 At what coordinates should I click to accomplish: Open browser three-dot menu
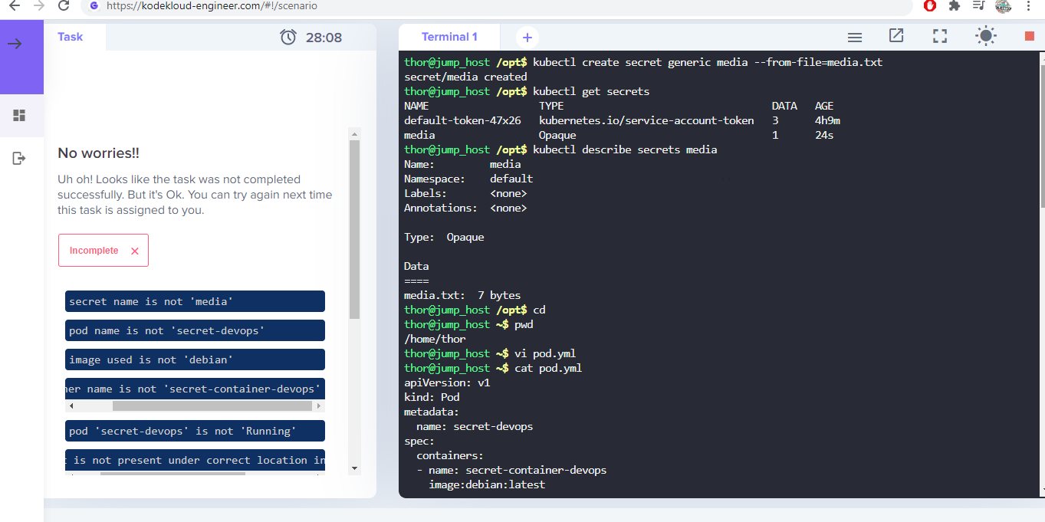(1028, 6)
